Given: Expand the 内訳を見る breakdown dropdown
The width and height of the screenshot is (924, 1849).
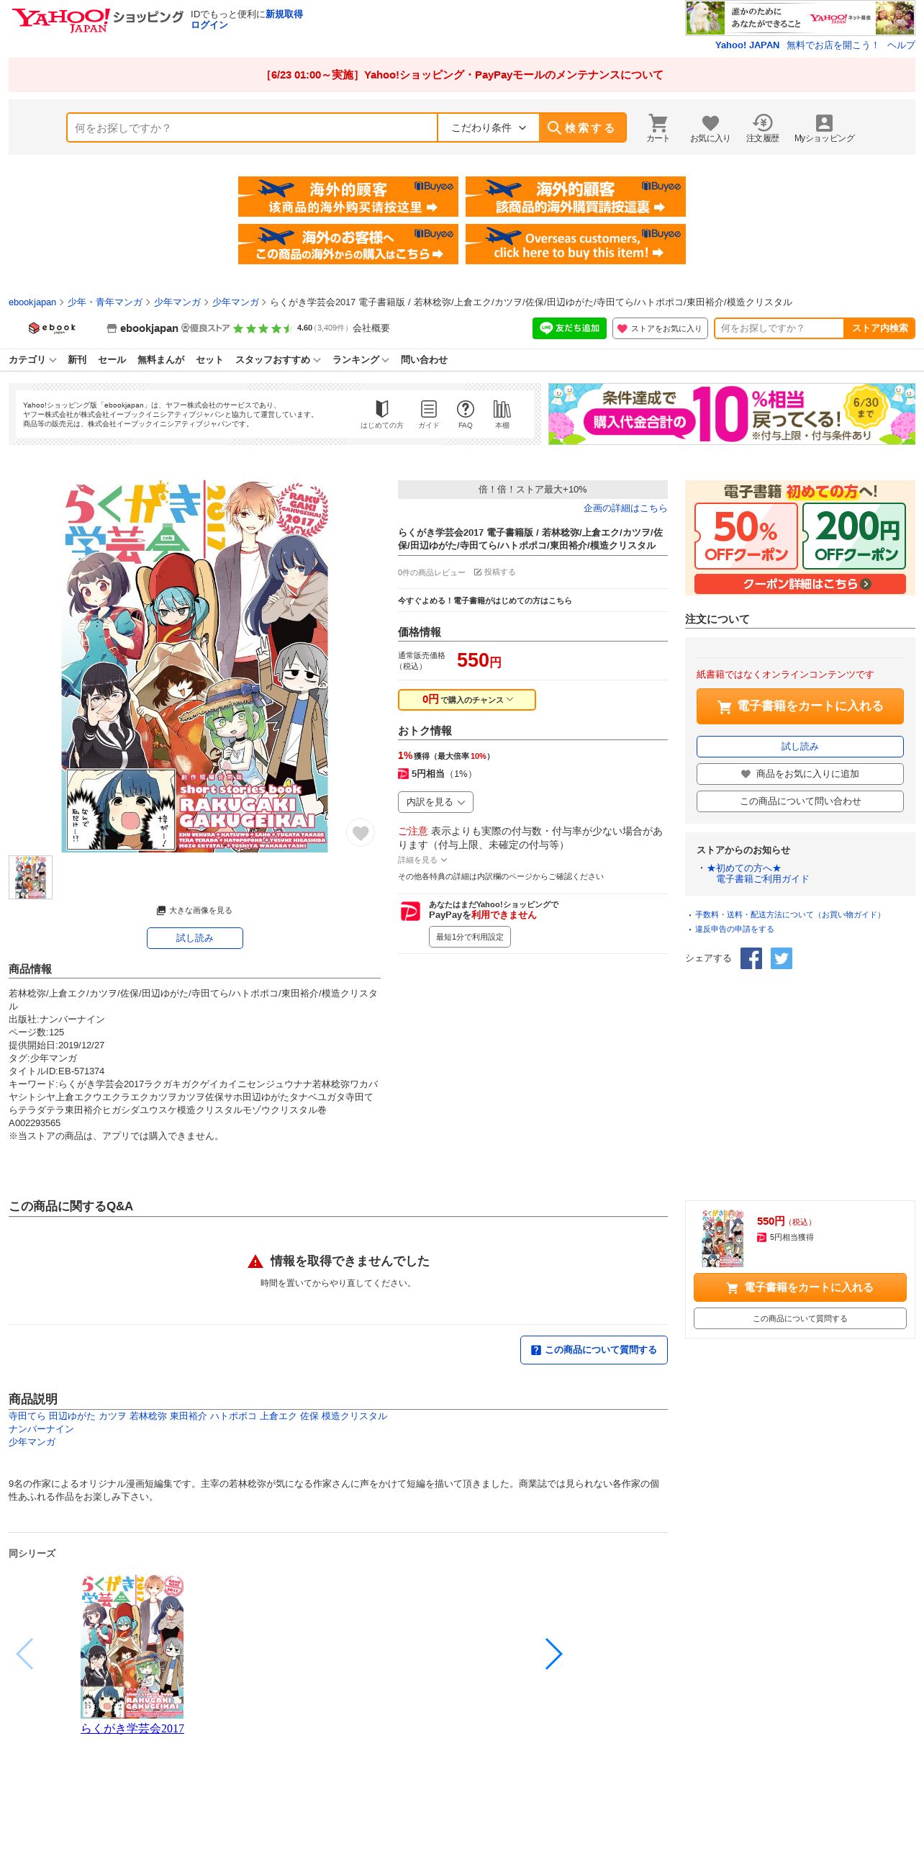Looking at the screenshot, I should click(435, 802).
